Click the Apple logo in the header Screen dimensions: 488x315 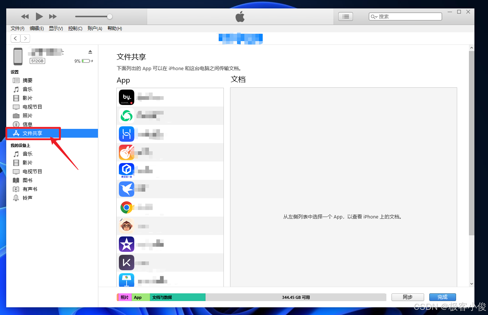(x=240, y=17)
